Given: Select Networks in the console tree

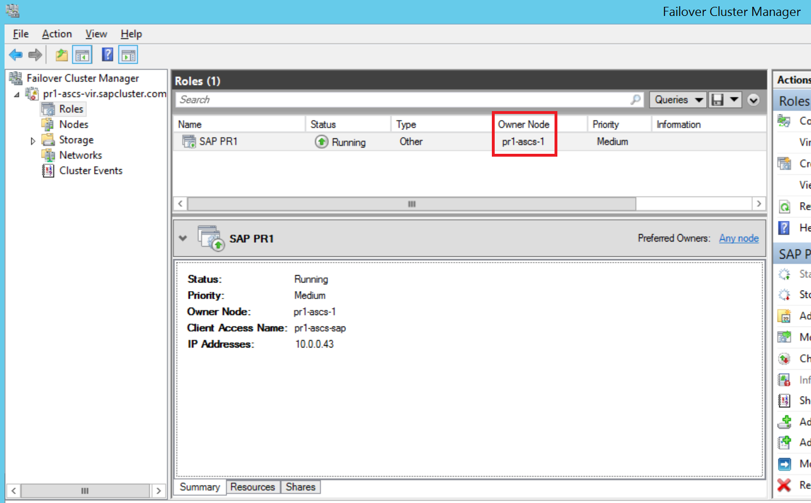Looking at the screenshot, I should coord(80,155).
